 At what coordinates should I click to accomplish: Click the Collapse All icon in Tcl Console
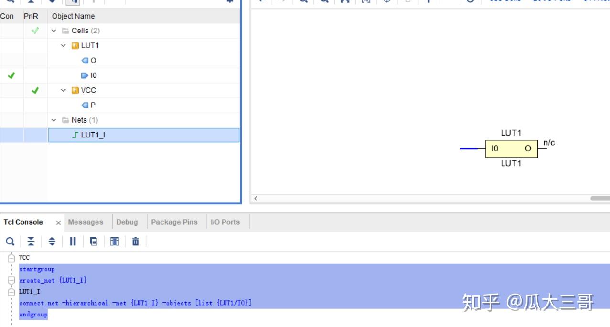coord(31,242)
